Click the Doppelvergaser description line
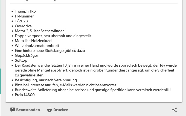This screenshot has height=116, width=186. click(x=53, y=36)
